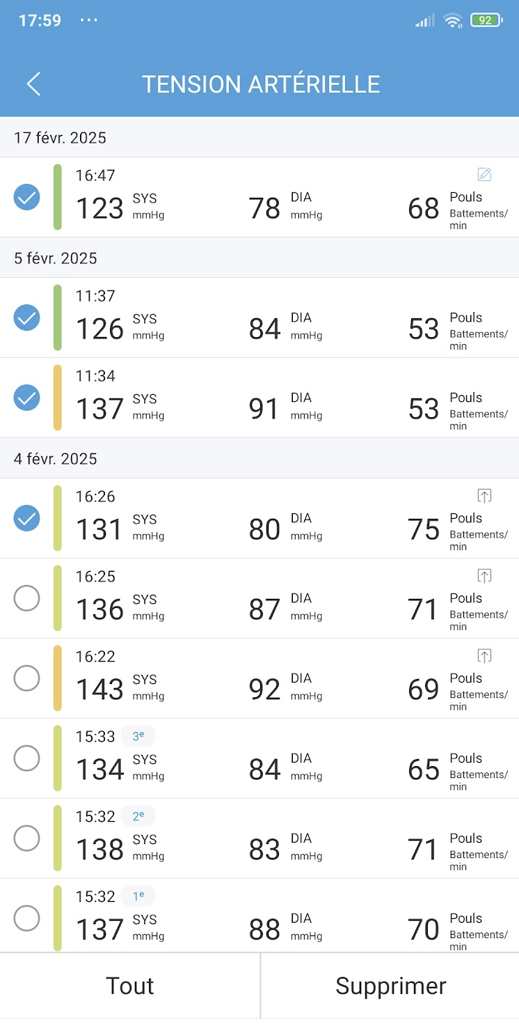Uncheck the 11:34 reading of 137 SYS
The image size is (519, 1028).
click(27, 398)
